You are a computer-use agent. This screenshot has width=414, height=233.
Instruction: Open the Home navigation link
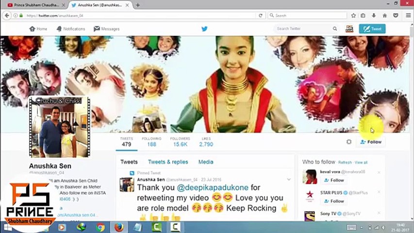[38, 29]
